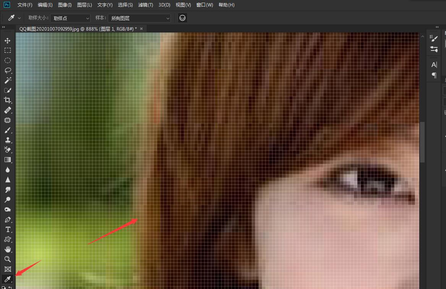446x289 pixels.
Task: Select the Dodge tool
Action: coord(8,200)
